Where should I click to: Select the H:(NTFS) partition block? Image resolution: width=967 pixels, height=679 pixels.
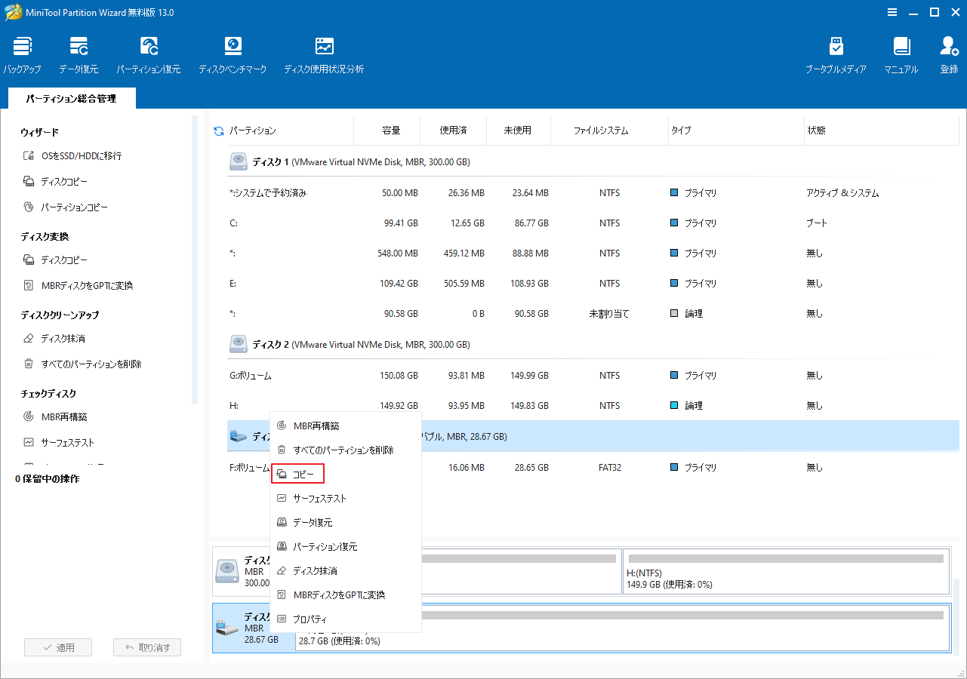785,571
